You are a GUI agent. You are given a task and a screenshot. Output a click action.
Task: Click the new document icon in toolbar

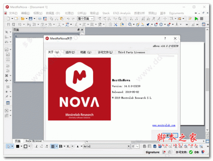pyautogui.click(x=8, y=19)
